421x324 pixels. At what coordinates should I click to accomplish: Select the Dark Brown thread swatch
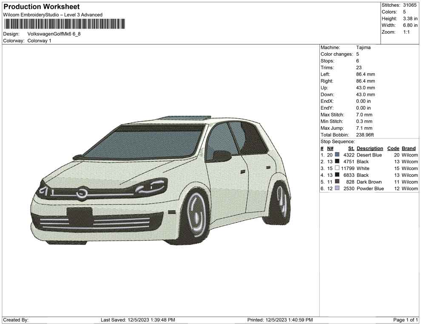(x=337, y=182)
